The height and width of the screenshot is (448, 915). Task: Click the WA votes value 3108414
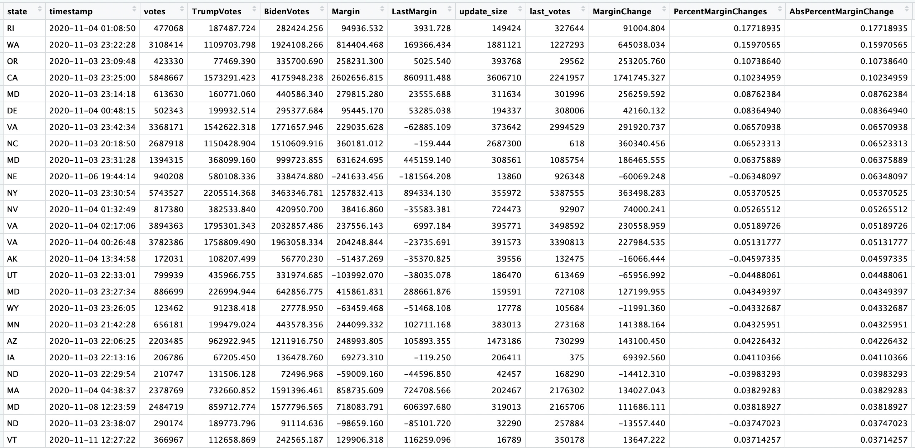pos(166,45)
